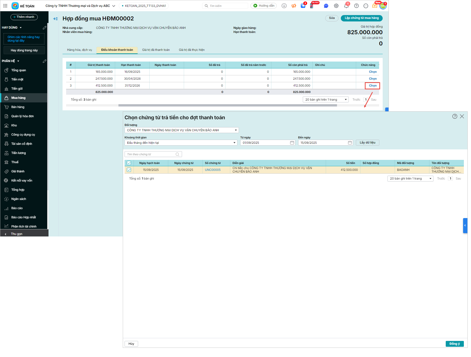Uncheck the UNC00005 voucher row checkbox
This screenshot has width=471, height=357.
(x=129, y=170)
